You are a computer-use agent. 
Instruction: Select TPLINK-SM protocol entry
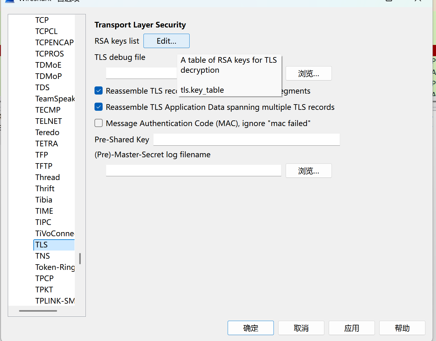point(54,301)
